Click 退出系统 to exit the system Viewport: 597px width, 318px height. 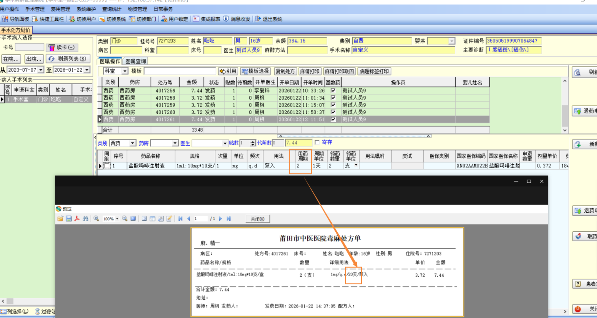[269, 19]
